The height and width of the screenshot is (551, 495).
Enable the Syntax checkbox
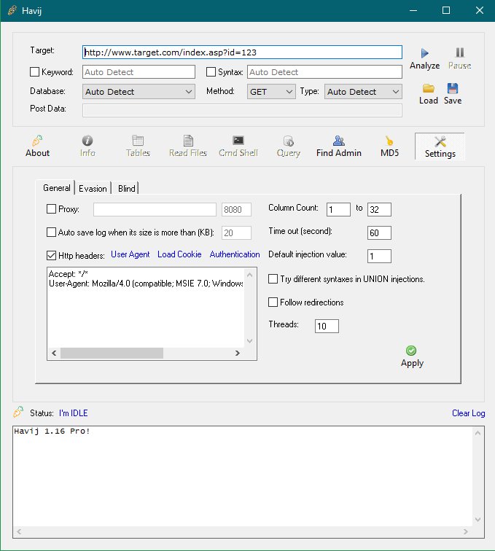pos(211,71)
